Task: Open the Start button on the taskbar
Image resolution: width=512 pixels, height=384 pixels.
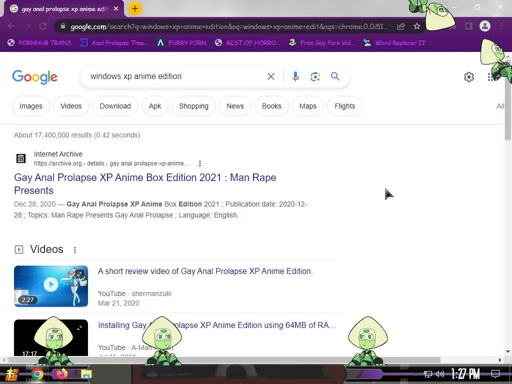Action: [x=11, y=374]
